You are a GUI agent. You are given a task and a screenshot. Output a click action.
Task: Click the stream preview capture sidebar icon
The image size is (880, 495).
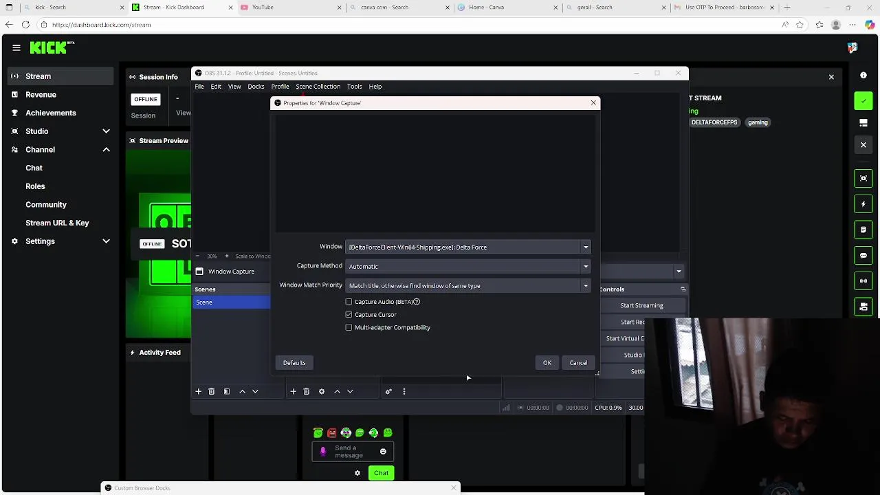pyautogui.click(x=863, y=178)
